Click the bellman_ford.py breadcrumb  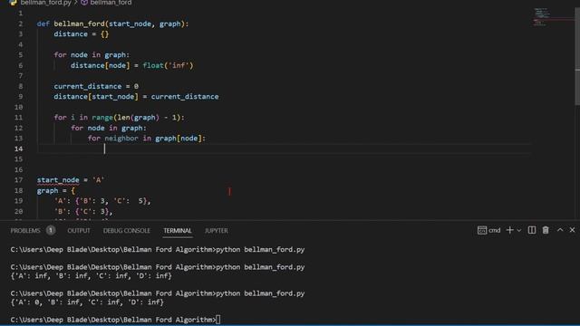pos(46,3)
